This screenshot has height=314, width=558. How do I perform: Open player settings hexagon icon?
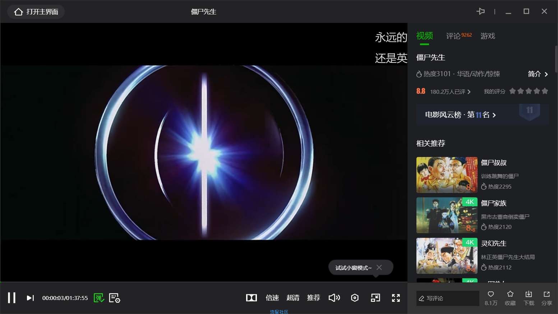(x=355, y=298)
